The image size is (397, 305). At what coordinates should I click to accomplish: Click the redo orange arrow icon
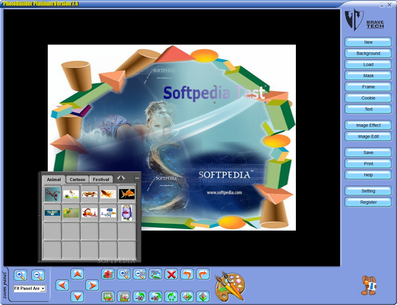tap(203, 274)
